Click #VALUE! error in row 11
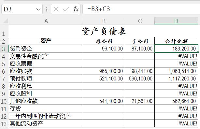200x129 pixels. [x=176, y=108]
